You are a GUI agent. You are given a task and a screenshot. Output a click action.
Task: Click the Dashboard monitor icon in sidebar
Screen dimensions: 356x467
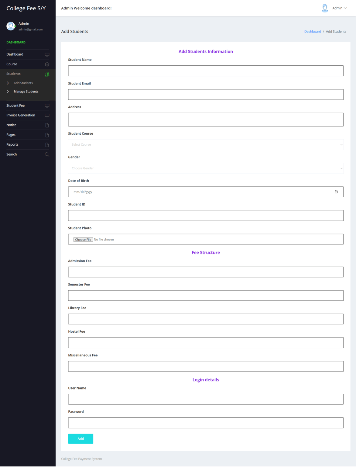pos(47,54)
